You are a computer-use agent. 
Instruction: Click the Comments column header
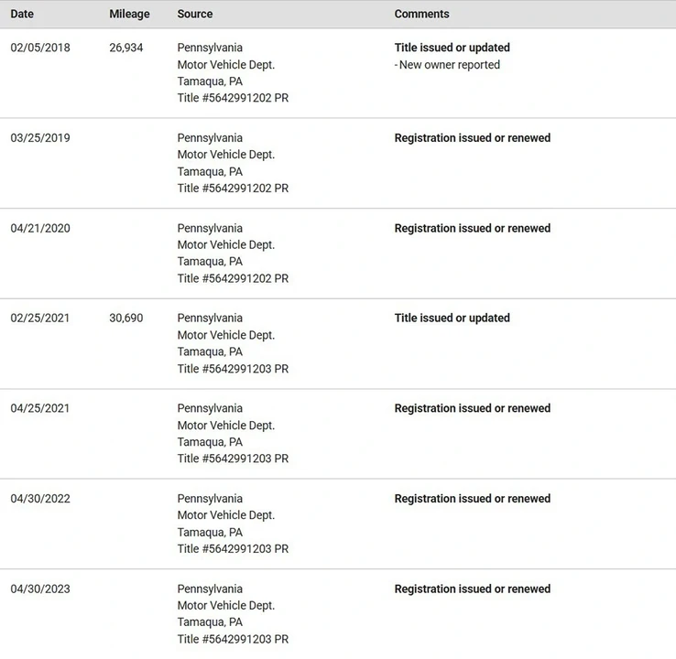coord(421,14)
